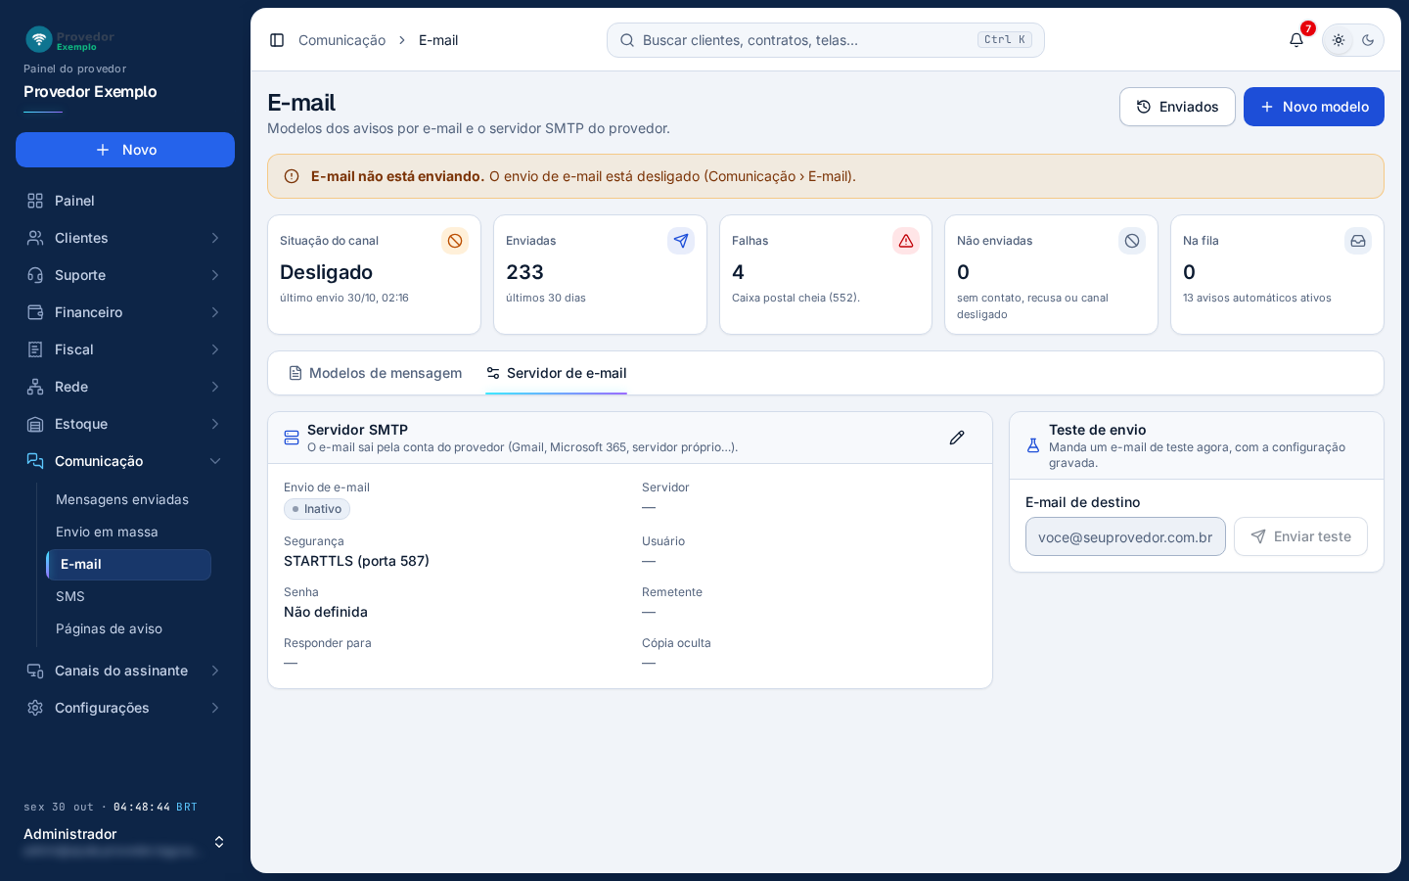Expand Canais do assinante menu
The width and height of the screenshot is (1409, 881).
(125, 671)
